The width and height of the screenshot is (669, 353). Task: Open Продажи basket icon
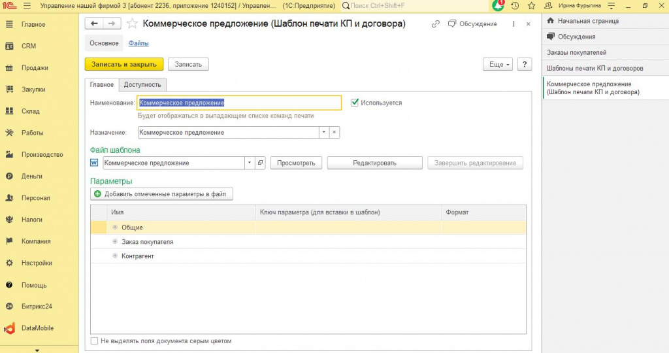tap(9, 68)
